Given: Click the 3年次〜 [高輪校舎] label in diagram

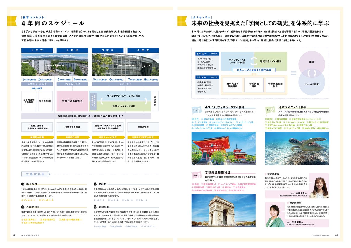Looking at the screenshot, I should [207, 54].
